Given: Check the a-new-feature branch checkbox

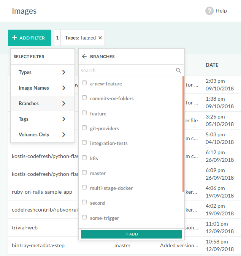Looking at the screenshot, I should [x=84, y=83].
